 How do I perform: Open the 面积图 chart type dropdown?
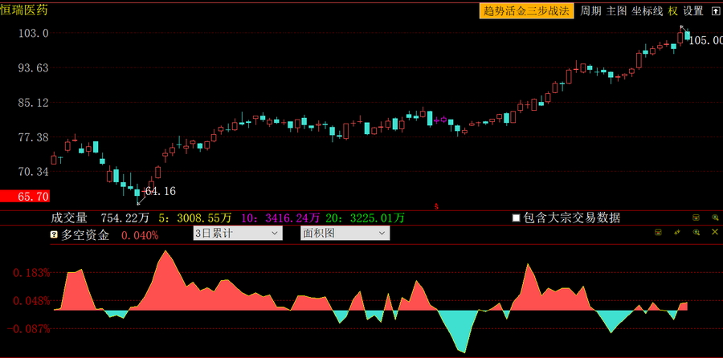pyautogui.click(x=345, y=233)
